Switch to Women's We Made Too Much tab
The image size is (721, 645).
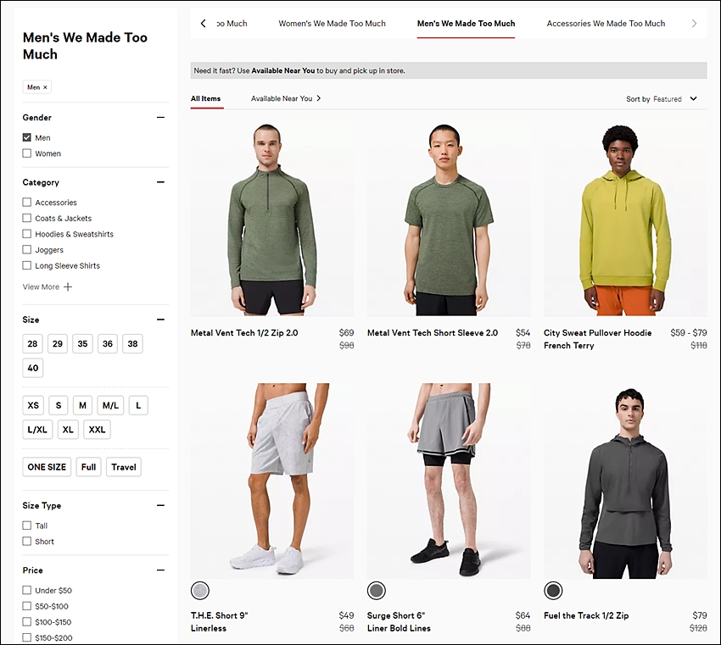(x=332, y=24)
